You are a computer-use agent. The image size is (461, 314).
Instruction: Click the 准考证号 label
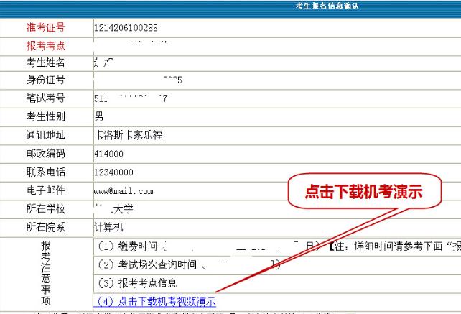(45, 28)
